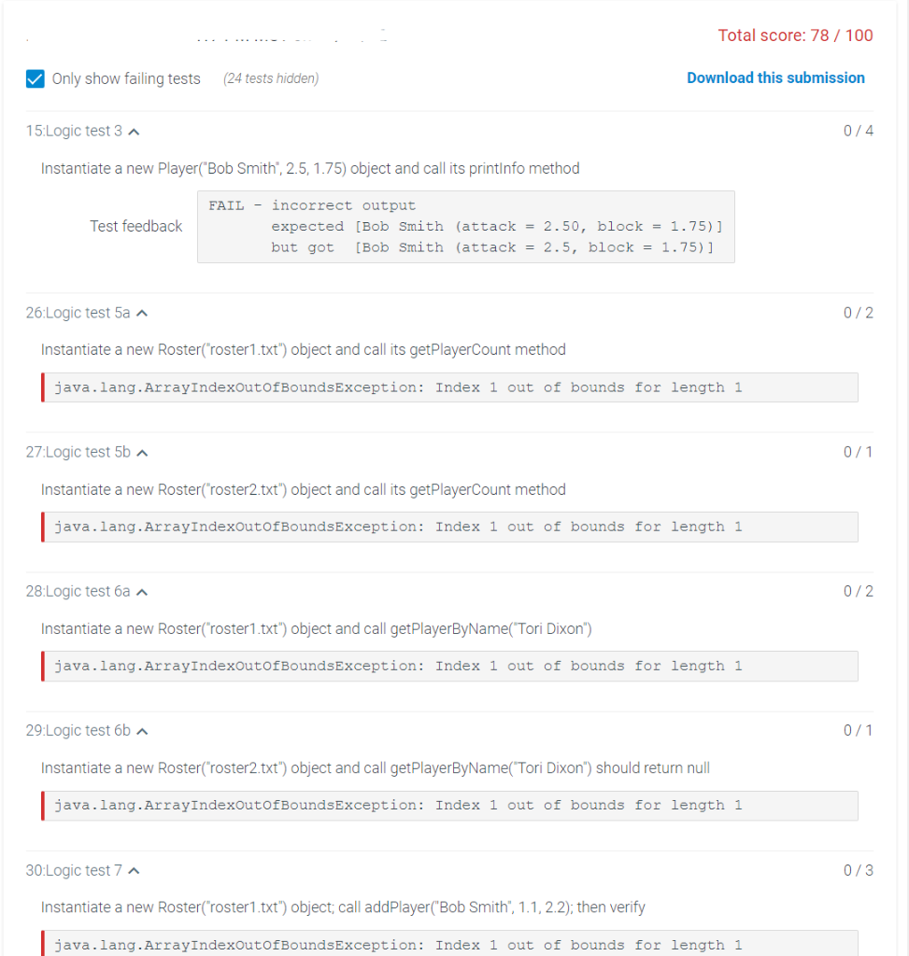Open Download this submission
This screenshot has width=909, height=956.
775,77
